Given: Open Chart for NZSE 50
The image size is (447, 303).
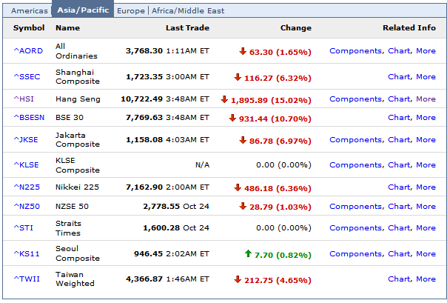Looking at the screenshot, I should point(399,206).
